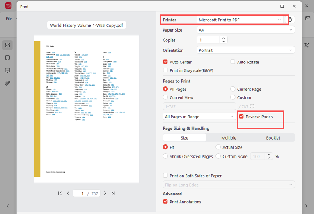
Task: Open the File menu
Action: click(9, 18)
